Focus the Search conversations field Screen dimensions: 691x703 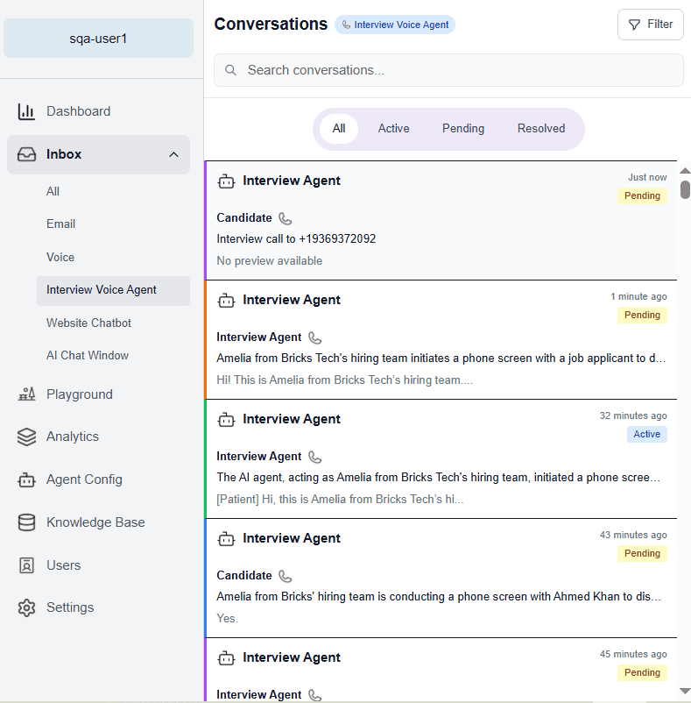448,70
